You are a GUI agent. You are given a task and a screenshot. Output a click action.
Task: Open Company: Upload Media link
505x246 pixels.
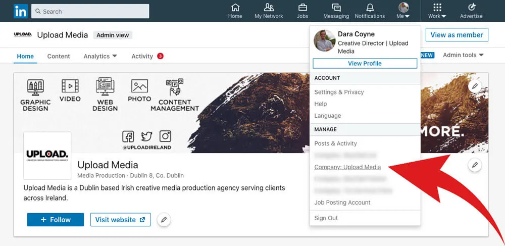click(347, 167)
